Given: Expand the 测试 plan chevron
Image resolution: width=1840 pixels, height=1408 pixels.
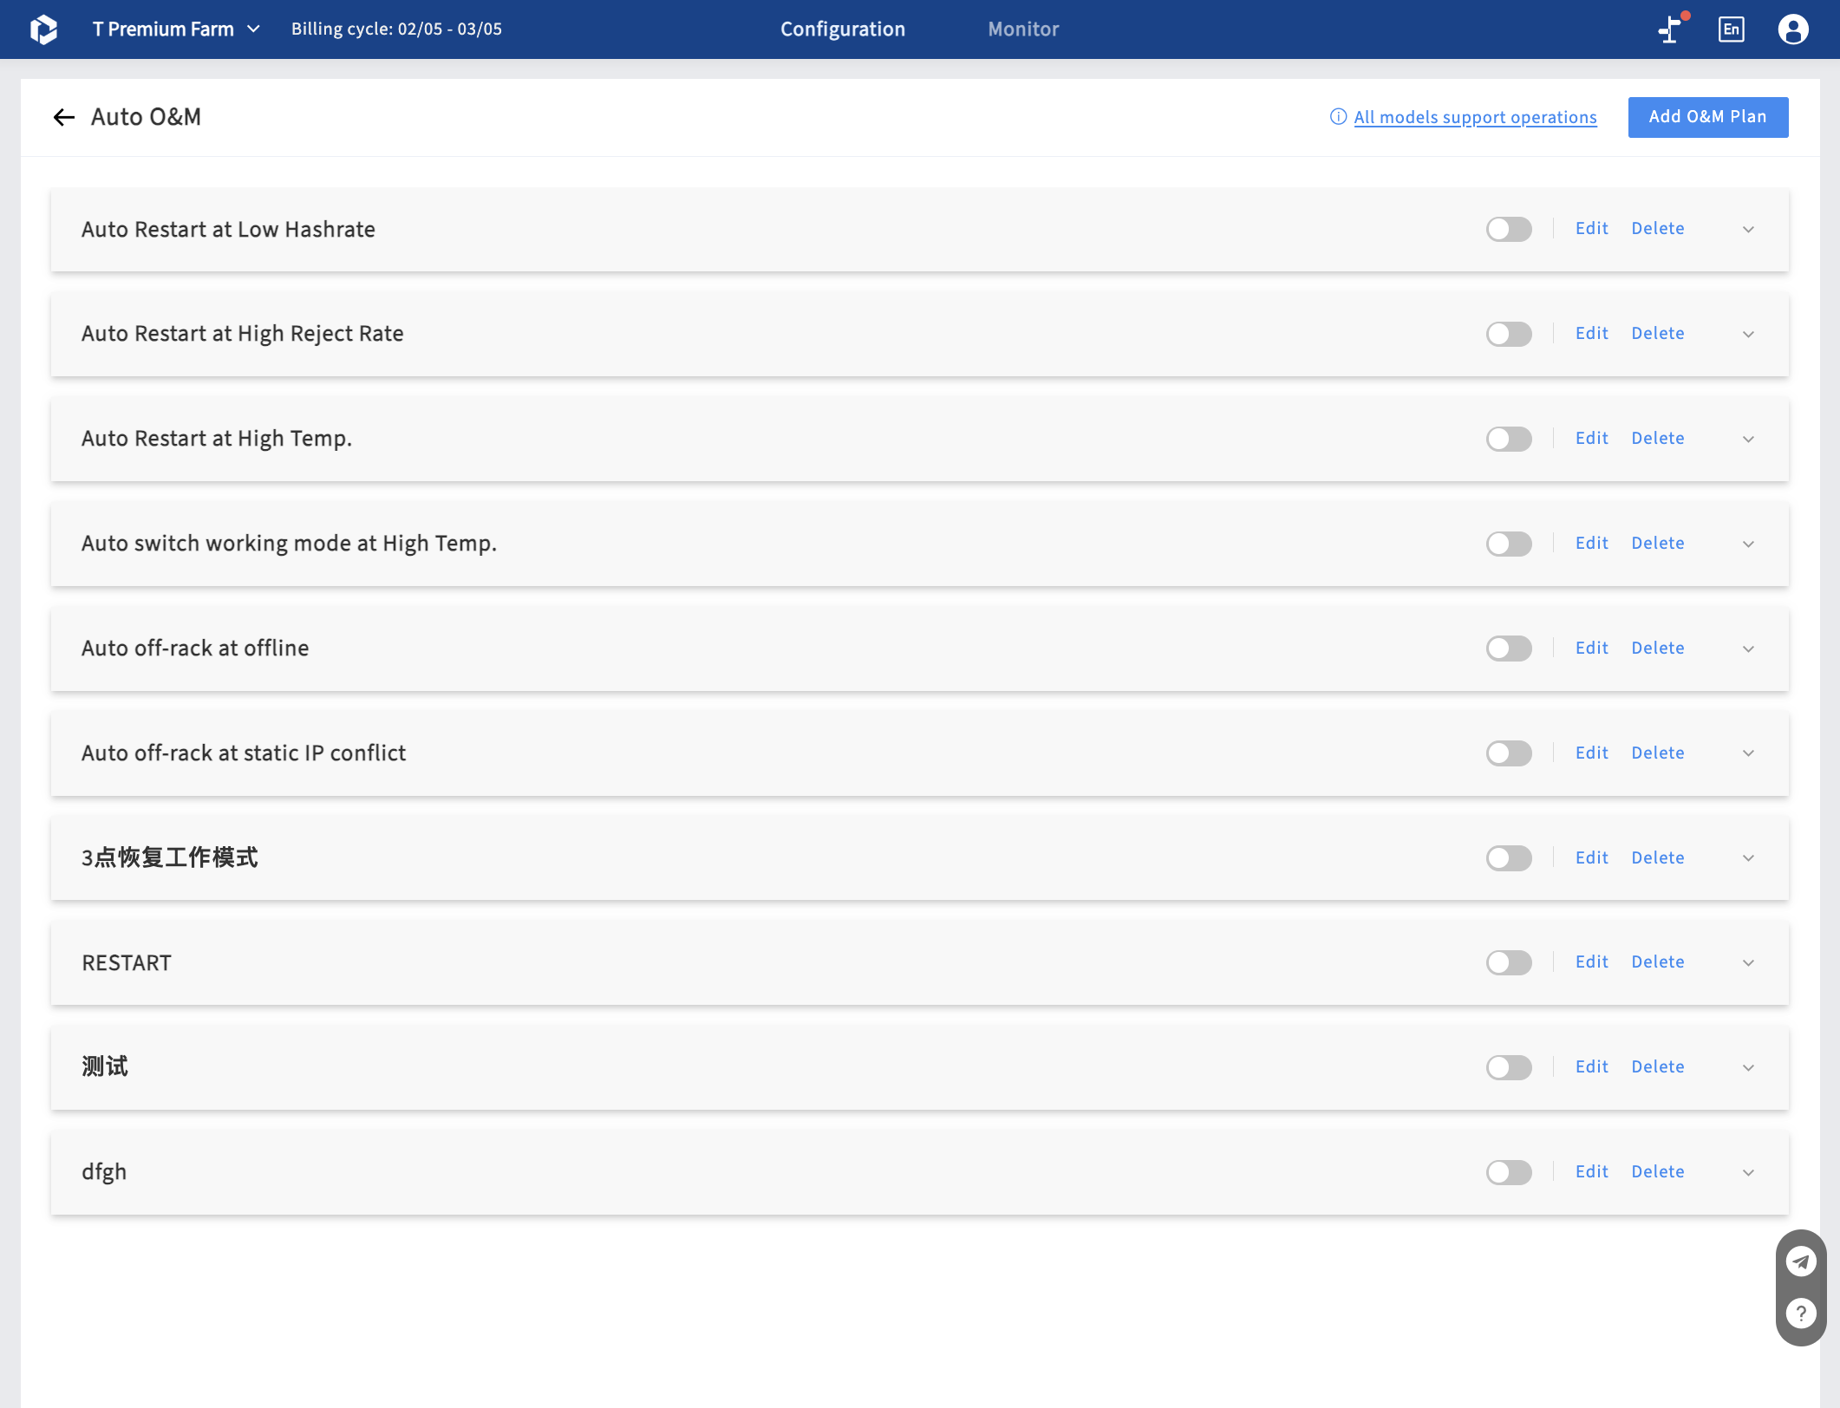Looking at the screenshot, I should coord(1748,1068).
